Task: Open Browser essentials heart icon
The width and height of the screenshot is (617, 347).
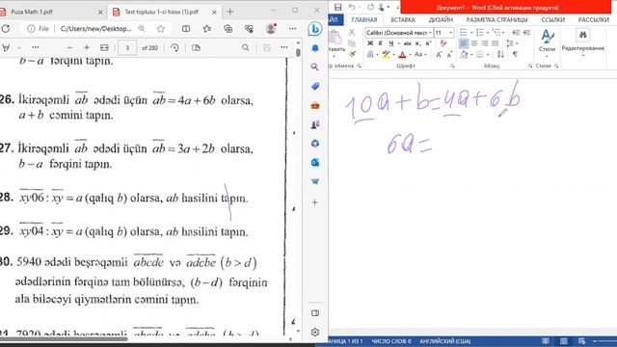Action: point(249,29)
